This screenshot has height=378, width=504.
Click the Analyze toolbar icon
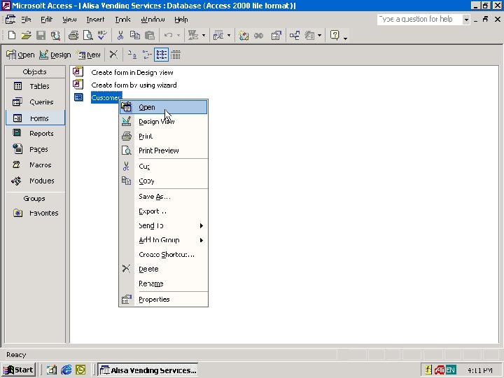(x=218, y=36)
